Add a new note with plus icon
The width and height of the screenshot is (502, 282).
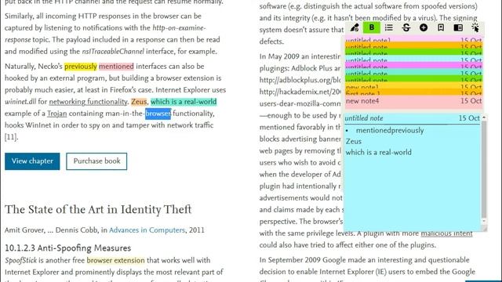pos(424,28)
